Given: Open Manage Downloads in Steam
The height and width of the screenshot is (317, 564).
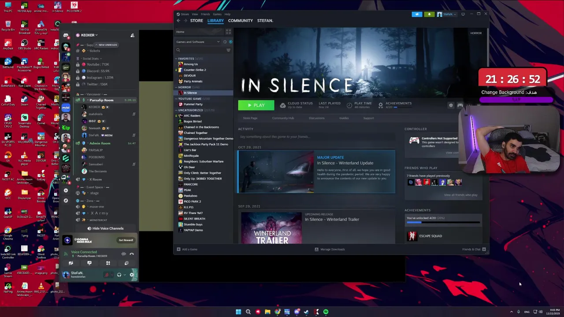Looking at the screenshot, I should [330, 249].
